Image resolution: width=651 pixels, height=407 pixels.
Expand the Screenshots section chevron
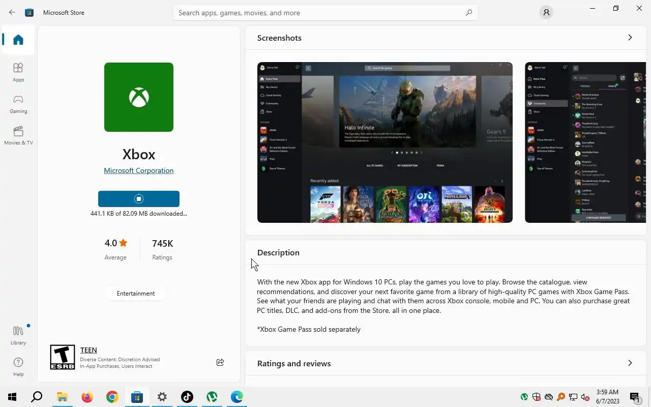[x=630, y=38]
